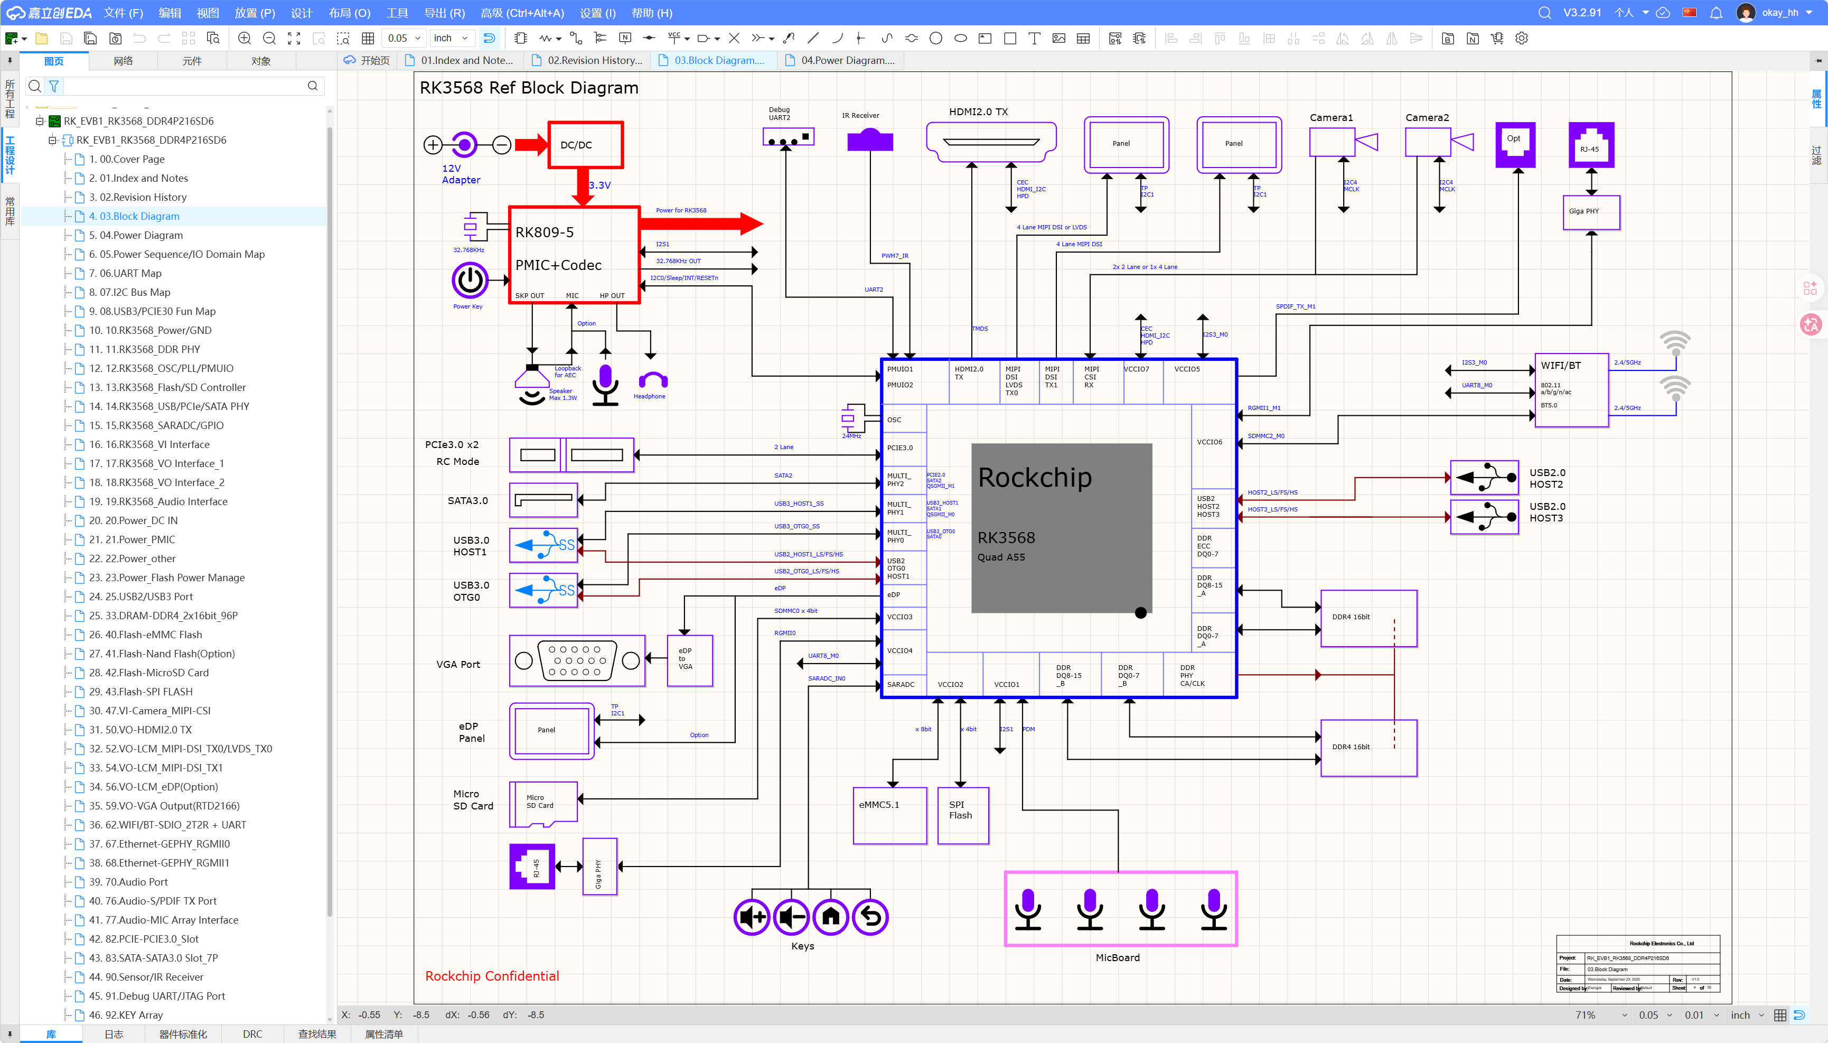Select the arc drawing tool

click(838, 39)
